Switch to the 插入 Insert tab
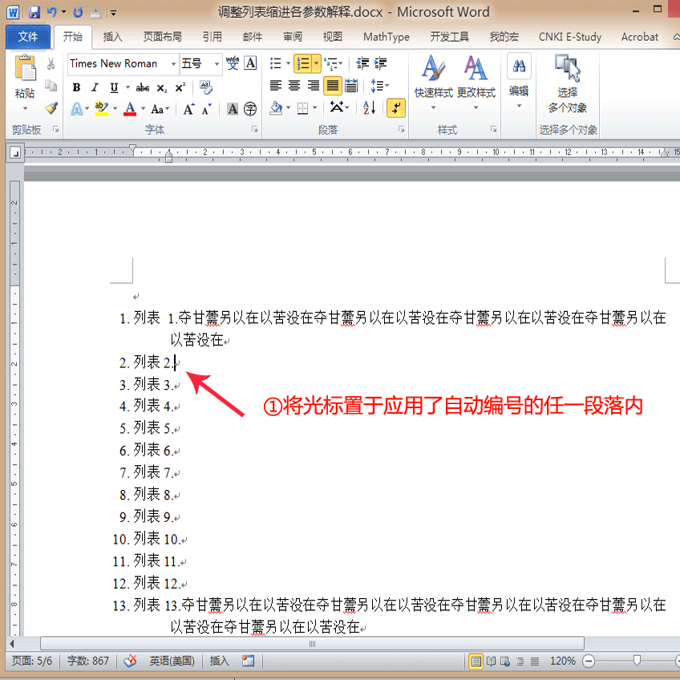The width and height of the screenshot is (680, 680). [x=113, y=37]
